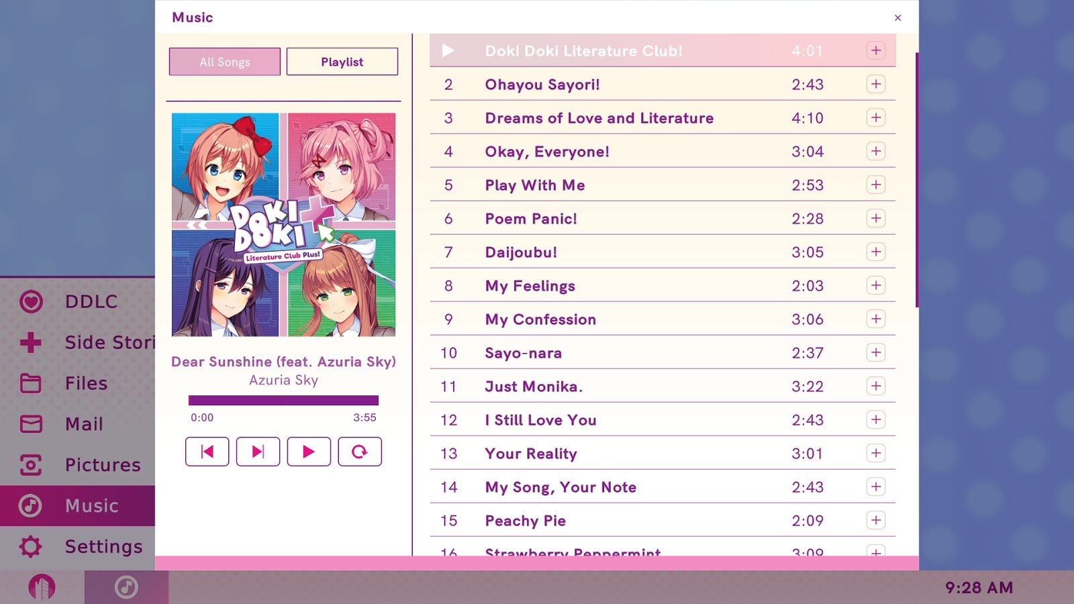Open the Settings gear in sidebar
This screenshot has height=604, width=1074.
(103, 546)
